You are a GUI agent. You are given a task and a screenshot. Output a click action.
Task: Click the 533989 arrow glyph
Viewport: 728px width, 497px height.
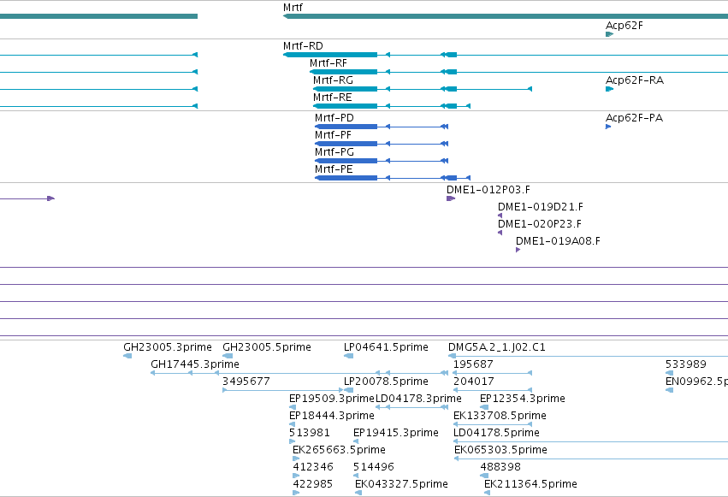(x=670, y=373)
